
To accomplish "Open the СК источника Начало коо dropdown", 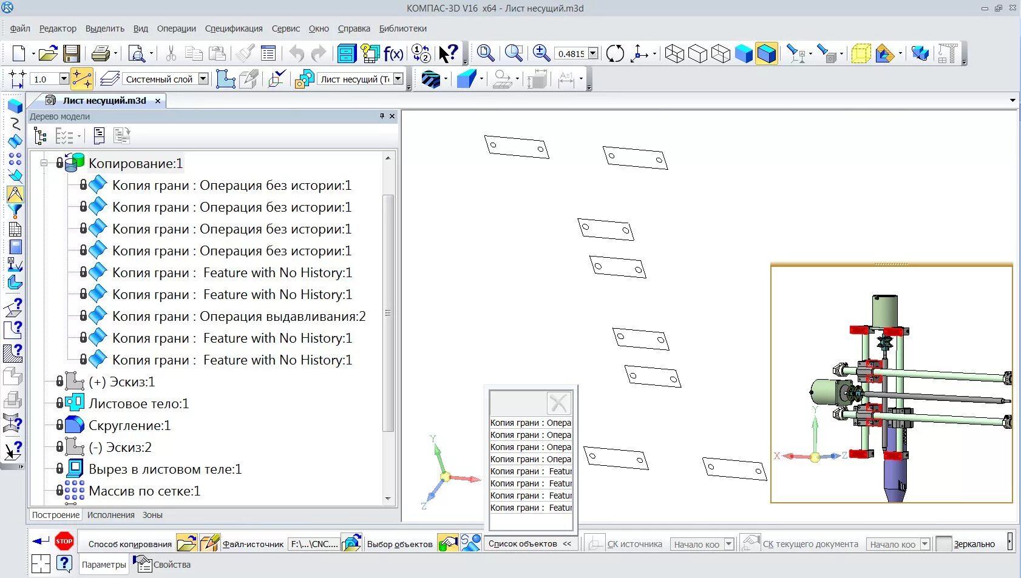I will (x=729, y=544).
